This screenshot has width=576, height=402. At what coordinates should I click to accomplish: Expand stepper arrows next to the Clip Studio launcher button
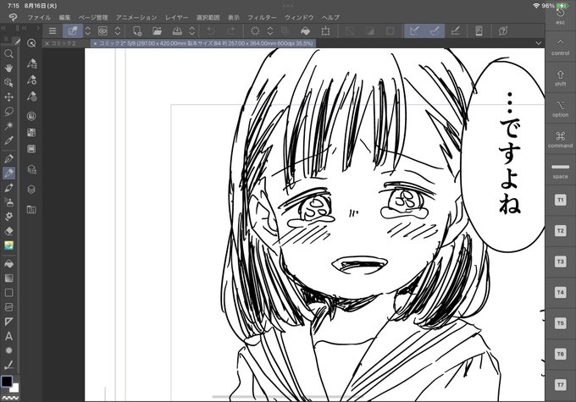click(x=88, y=30)
